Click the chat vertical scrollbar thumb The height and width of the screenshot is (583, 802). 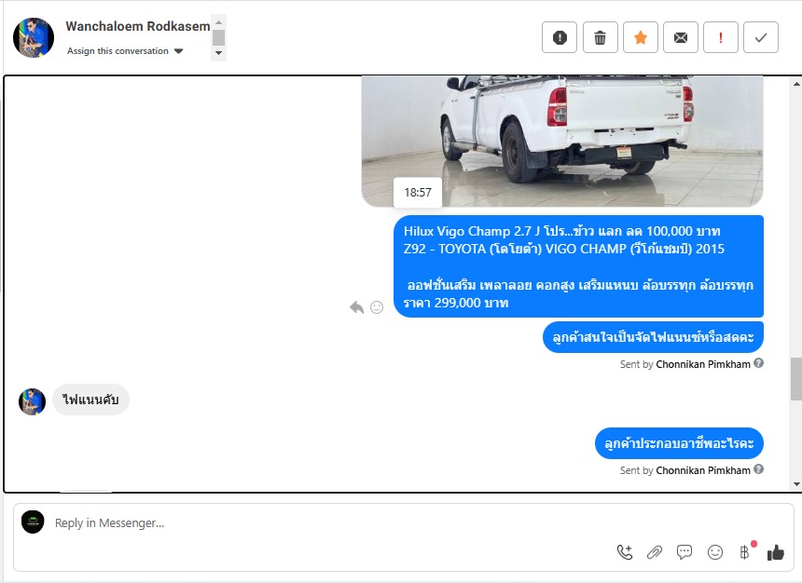tap(796, 379)
